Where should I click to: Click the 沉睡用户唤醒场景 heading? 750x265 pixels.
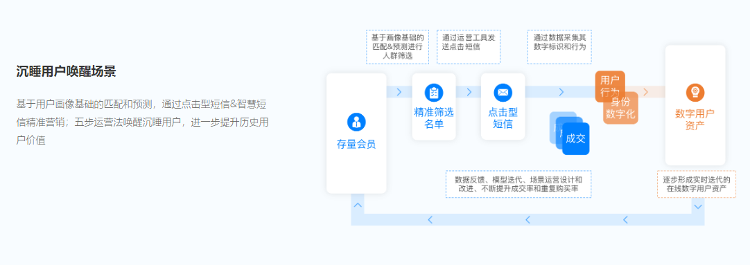point(66,72)
